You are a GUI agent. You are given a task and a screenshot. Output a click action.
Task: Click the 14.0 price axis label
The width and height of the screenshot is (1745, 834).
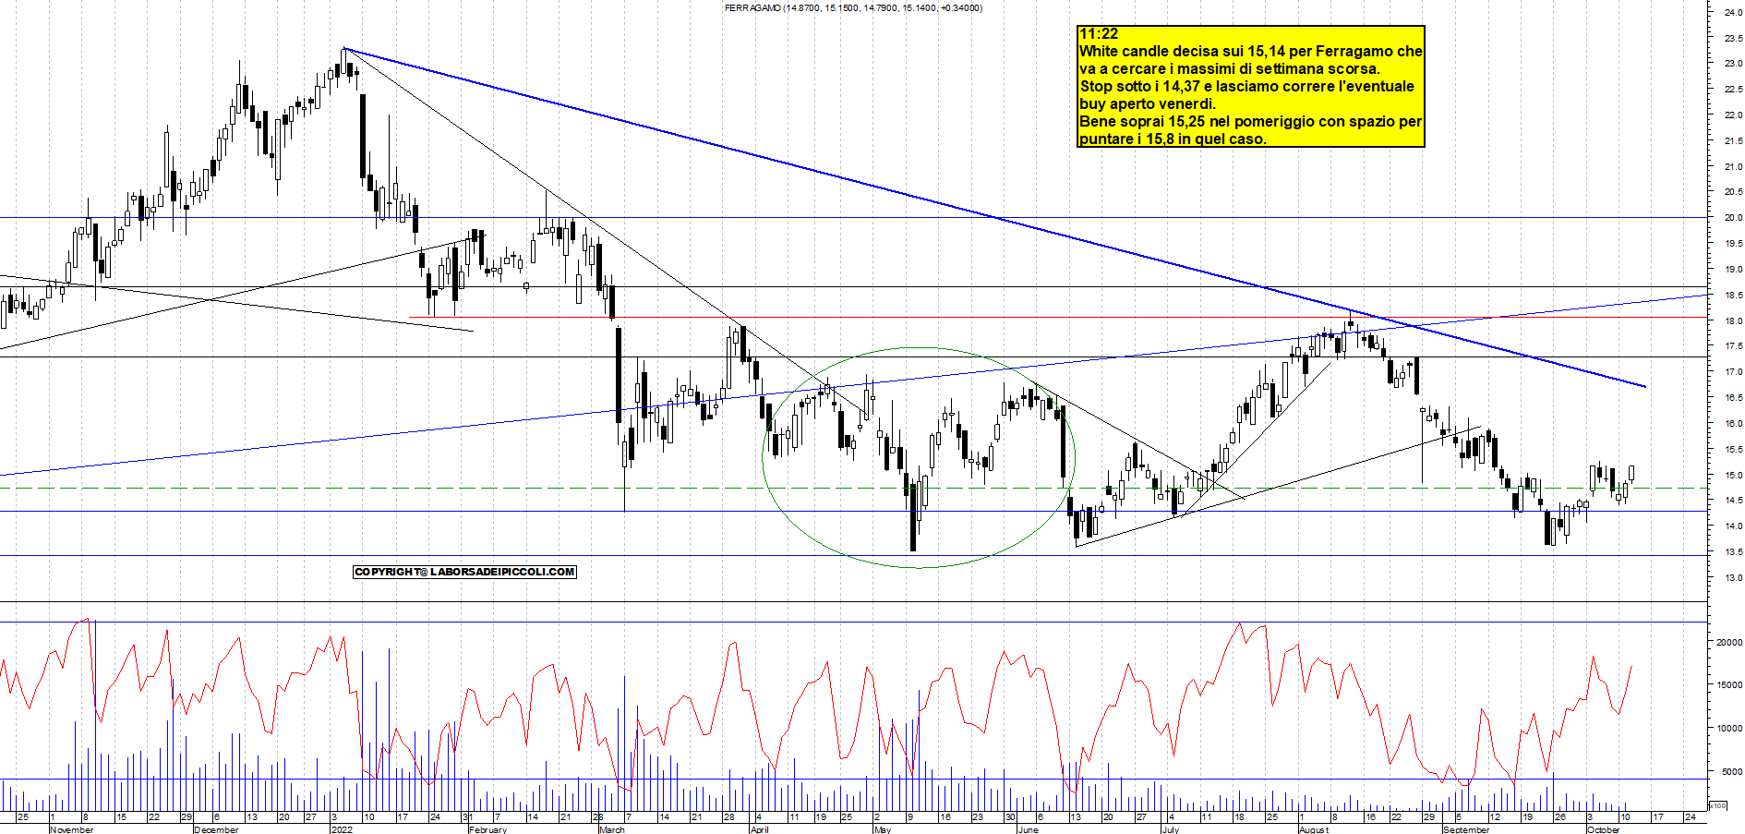tap(1733, 526)
